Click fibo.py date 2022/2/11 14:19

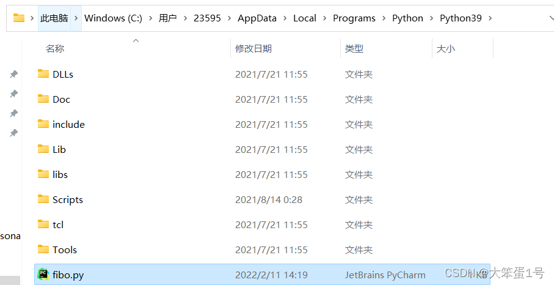click(x=271, y=275)
